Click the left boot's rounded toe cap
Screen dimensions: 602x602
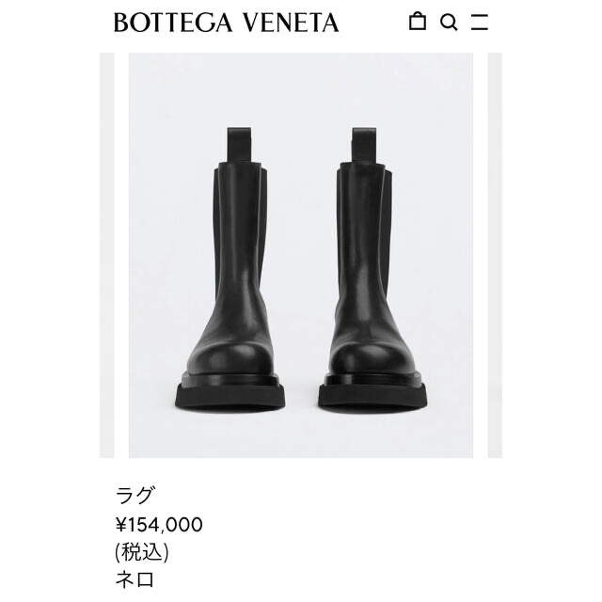[x=230, y=359]
